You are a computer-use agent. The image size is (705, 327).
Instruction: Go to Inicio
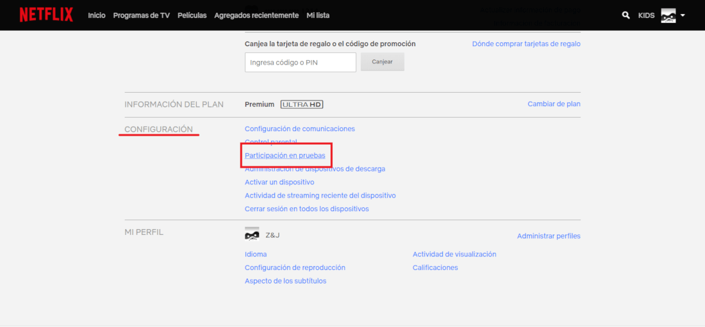[97, 15]
